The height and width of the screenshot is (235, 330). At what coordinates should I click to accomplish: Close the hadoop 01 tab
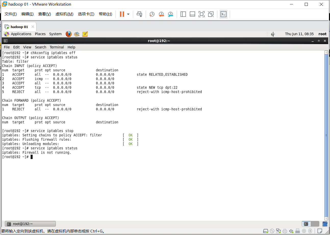[33, 27]
